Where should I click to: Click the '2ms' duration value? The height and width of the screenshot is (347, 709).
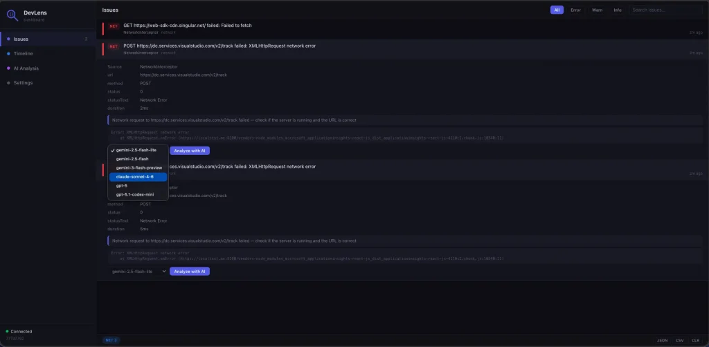(144, 109)
